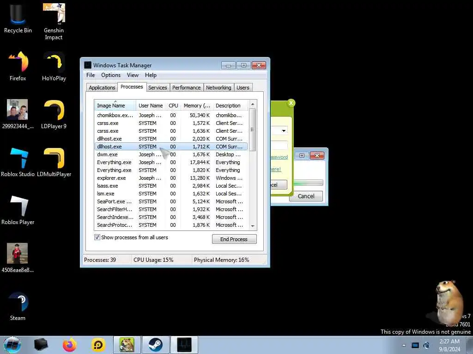473x354 pixels.
Task: Select the Roblox Studio desktop icon
Action: point(18,162)
